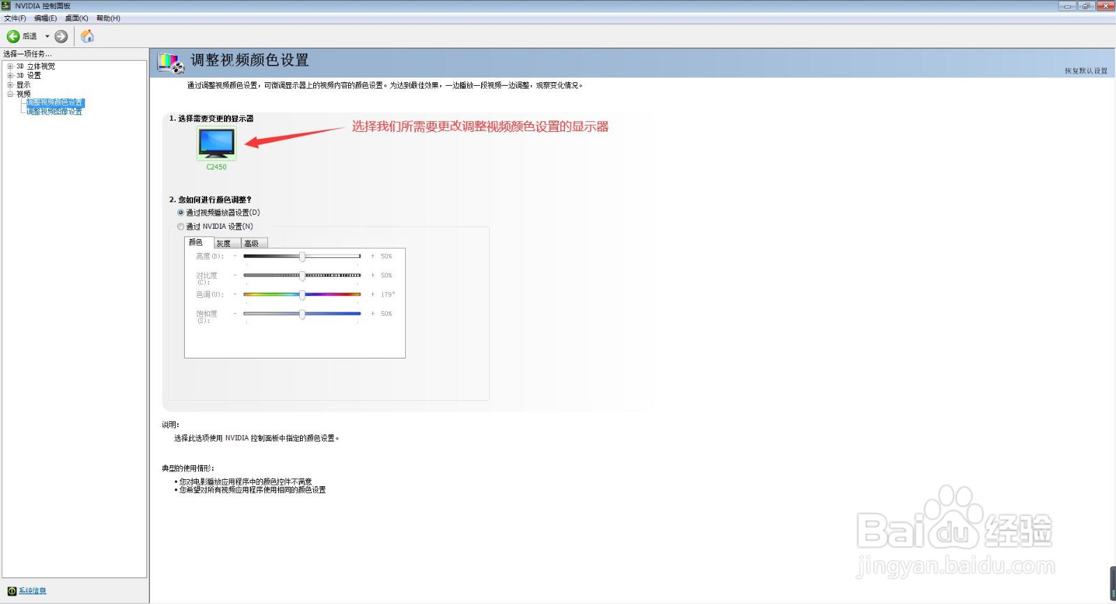Open the 系统信息 system information link
Screen dimensions: 1116x604
[x=32, y=591]
